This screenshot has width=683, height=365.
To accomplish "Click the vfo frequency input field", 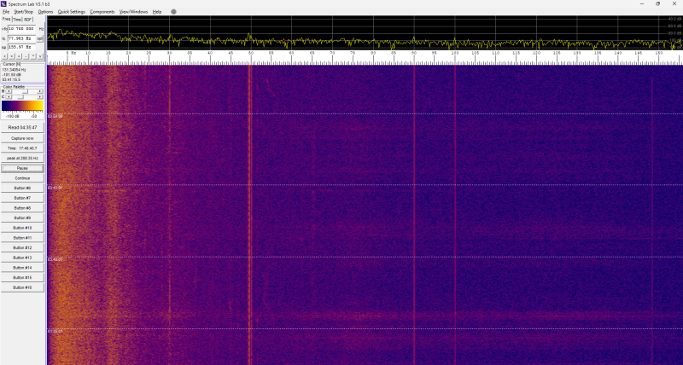I will [22, 29].
